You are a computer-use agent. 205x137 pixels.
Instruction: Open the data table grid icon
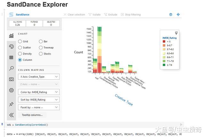point(11,57)
